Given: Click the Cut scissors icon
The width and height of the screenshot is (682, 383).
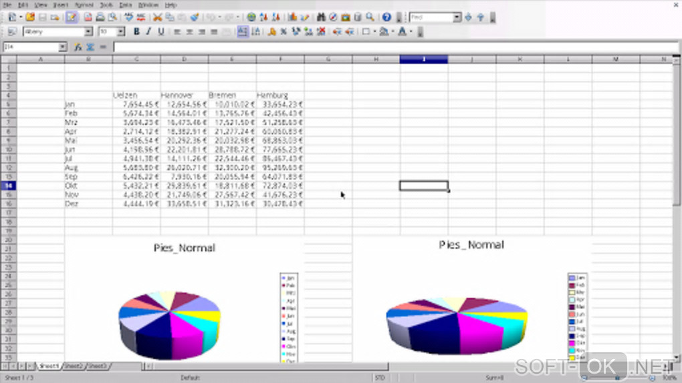Looking at the screenshot, I should click(x=157, y=17).
